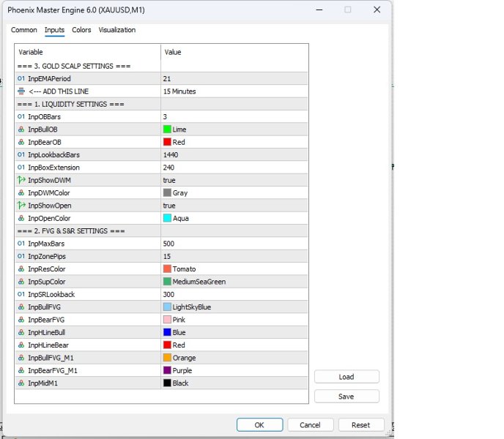Confirm settings with the OK button
This screenshot has height=439, width=504.
(260, 425)
